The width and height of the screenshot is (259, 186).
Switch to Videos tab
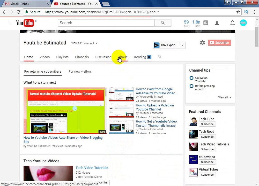[45, 57]
